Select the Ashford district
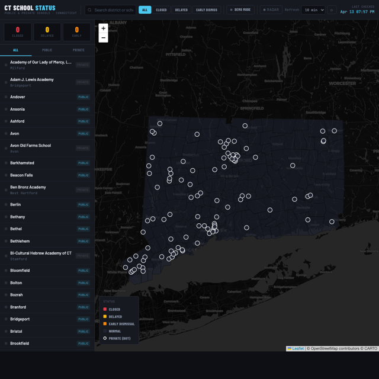Image resolution: width=379 pixels, height=379 pixels. click(x=47, y=121)
